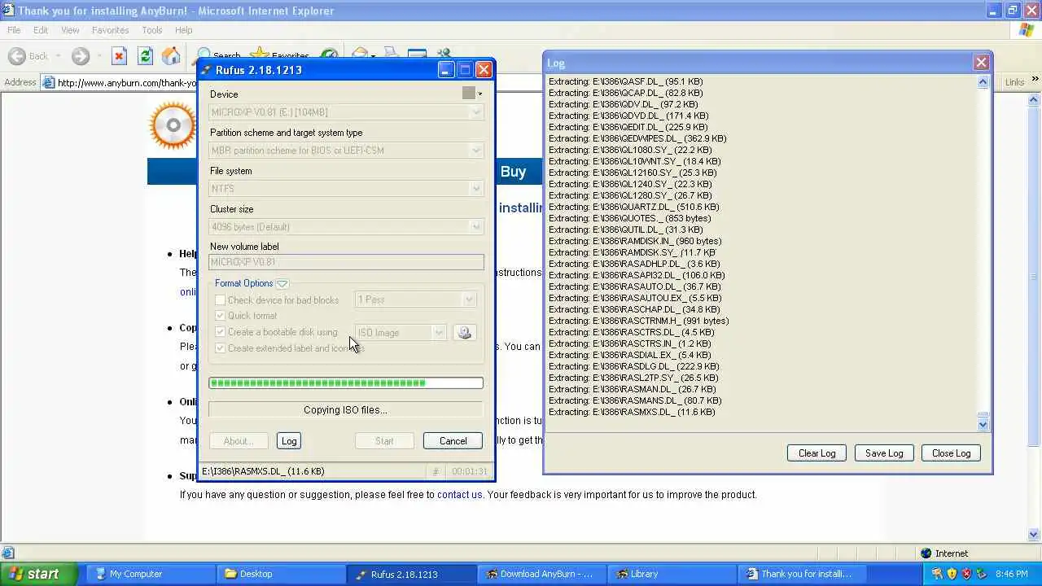
Task: Open the 'ISO Image' boot type dropdown
Action: 400,332
